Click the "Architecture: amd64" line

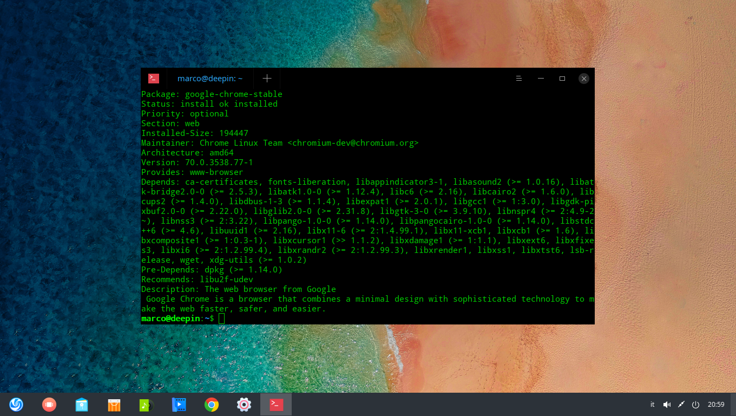(x=187, y=153)
